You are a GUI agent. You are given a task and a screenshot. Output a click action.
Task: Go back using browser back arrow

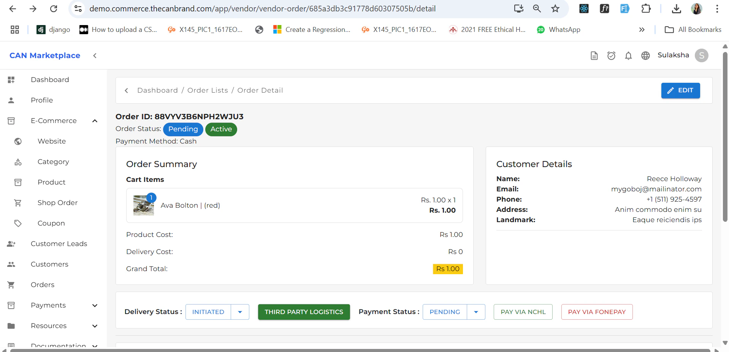[13, 8]
